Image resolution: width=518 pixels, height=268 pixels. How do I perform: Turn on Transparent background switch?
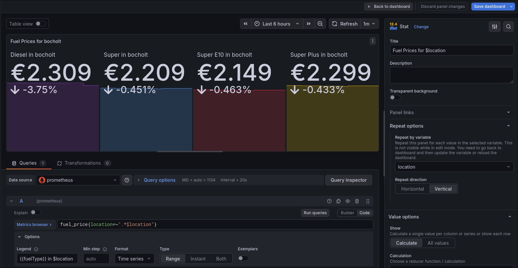[x=395, y=97]
